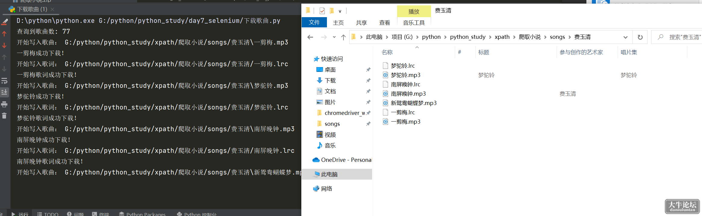The height and width of the screenshot is (216, 702).
Task: Go up one folder level in Explorer
Action: tap(343, 37)
